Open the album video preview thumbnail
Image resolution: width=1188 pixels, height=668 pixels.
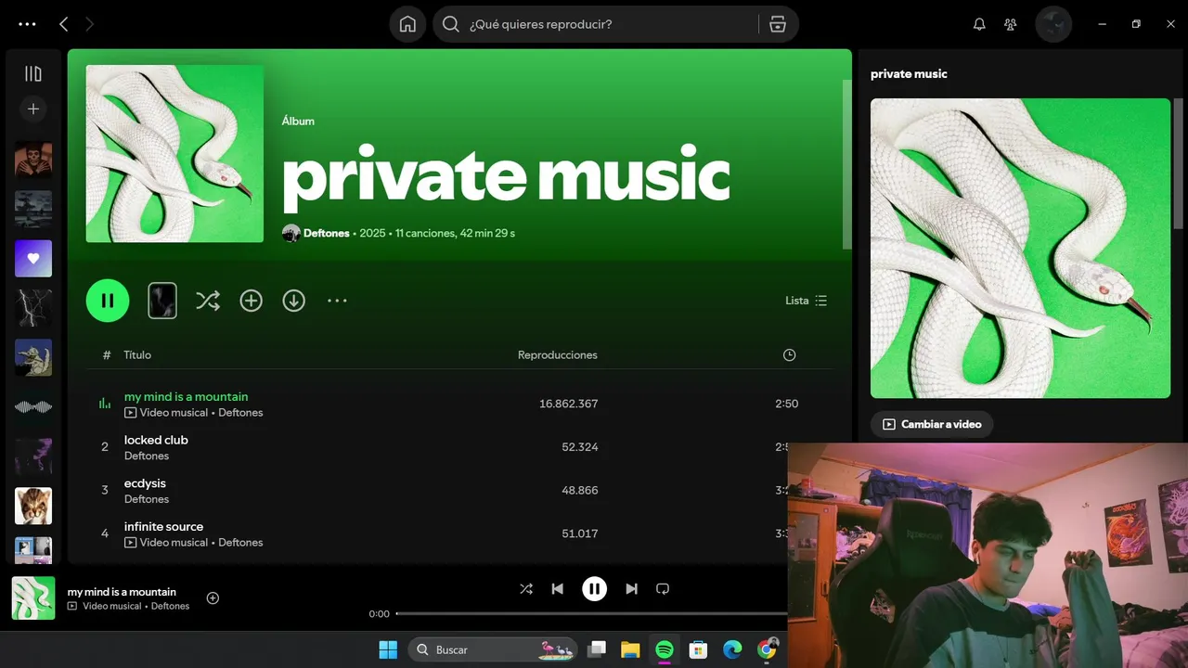pyautogui.click(x=162, y=301)
